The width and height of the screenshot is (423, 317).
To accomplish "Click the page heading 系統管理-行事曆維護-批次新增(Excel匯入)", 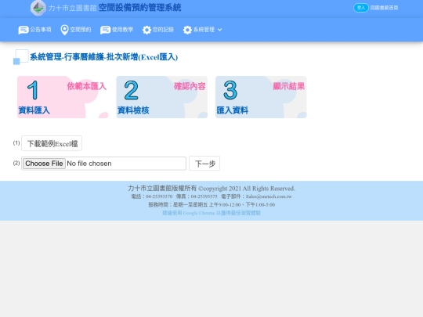I will pos(104,57).
